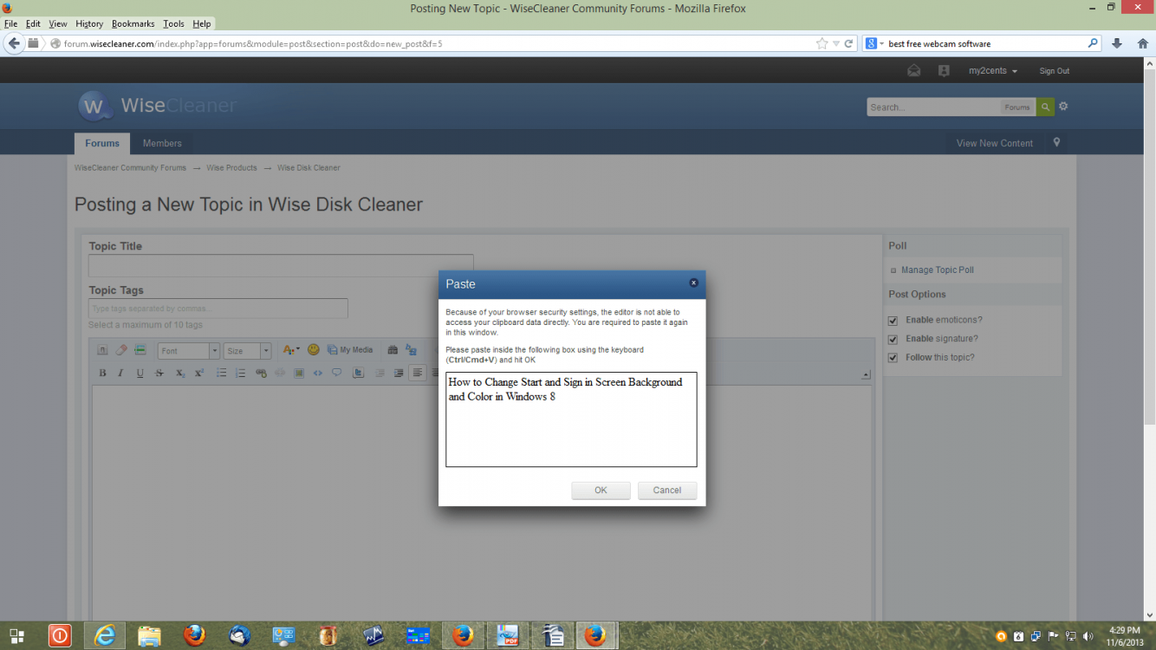
Task: Open the messenger inbox envelope icon
Action: pyautogui.click(x=914, y=71)
